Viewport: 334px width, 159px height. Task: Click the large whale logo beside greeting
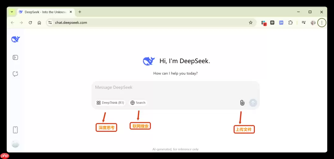(149, 61)
